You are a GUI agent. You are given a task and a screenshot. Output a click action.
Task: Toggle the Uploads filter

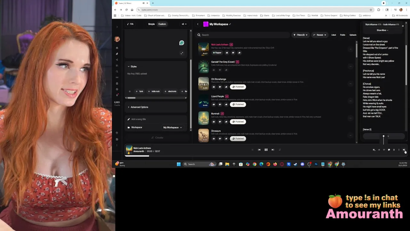[x=353, y=35]
